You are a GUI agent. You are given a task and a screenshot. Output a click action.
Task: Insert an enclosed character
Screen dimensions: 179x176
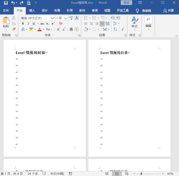click(76, 29)
